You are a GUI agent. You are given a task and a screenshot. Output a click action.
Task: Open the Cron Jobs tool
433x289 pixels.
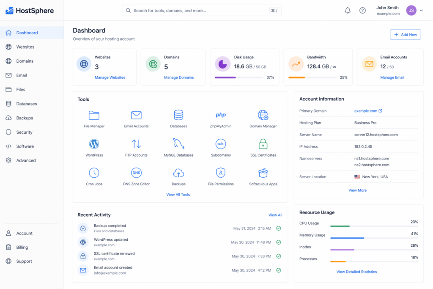(94, 177)
